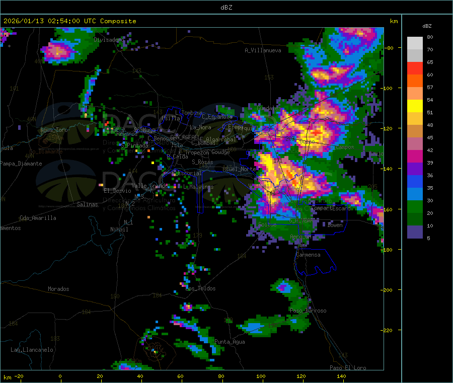Click the L_Tombina place label
The image size is (453, 383).
pyautogui.click(x=189, y=113)
